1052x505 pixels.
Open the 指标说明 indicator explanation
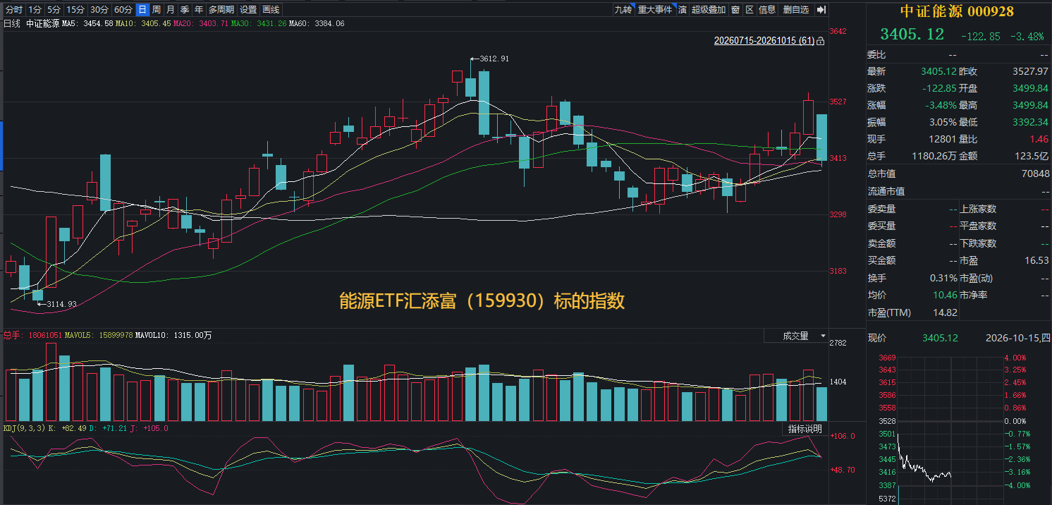805,429
